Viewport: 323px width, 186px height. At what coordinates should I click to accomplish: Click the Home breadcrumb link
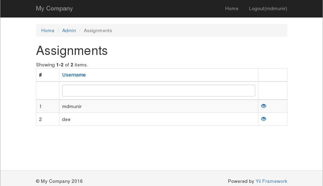(x=48, y=30)
